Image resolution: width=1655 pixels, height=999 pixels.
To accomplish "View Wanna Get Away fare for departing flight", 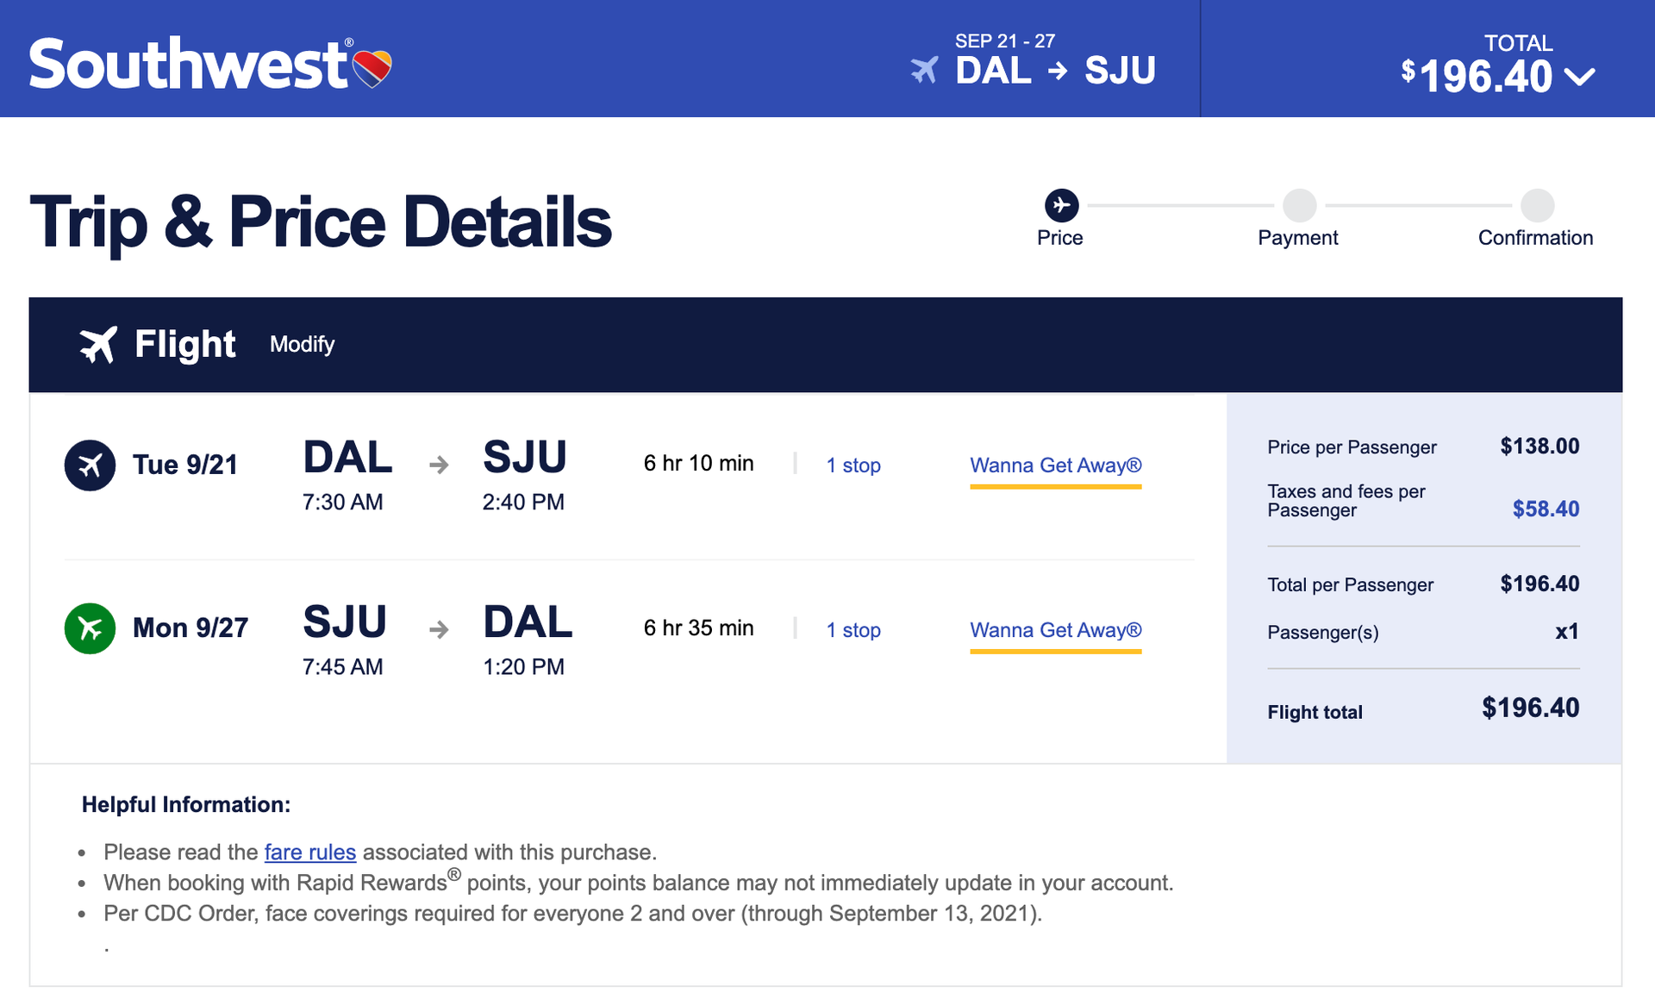I will pos(1056,465).
